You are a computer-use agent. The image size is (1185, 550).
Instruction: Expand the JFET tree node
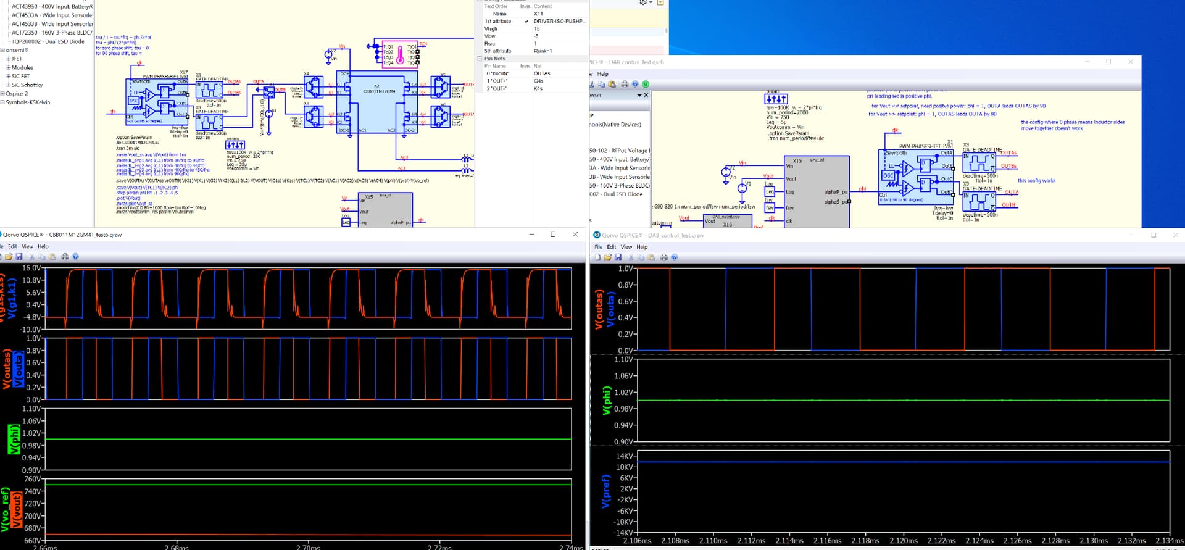coord(9,59)
